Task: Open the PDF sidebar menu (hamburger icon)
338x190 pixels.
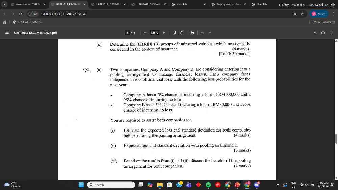Action: (7, 33)
